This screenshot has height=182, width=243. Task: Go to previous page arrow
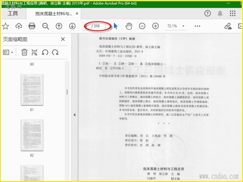click(59, 26)
